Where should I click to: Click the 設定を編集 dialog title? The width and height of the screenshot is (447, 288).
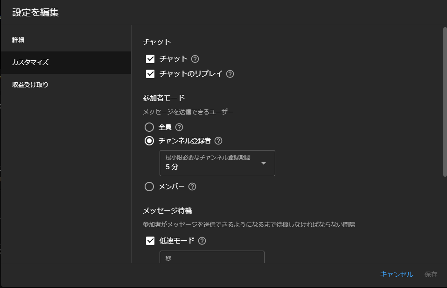pyautogui.click(x=35, y=12)
